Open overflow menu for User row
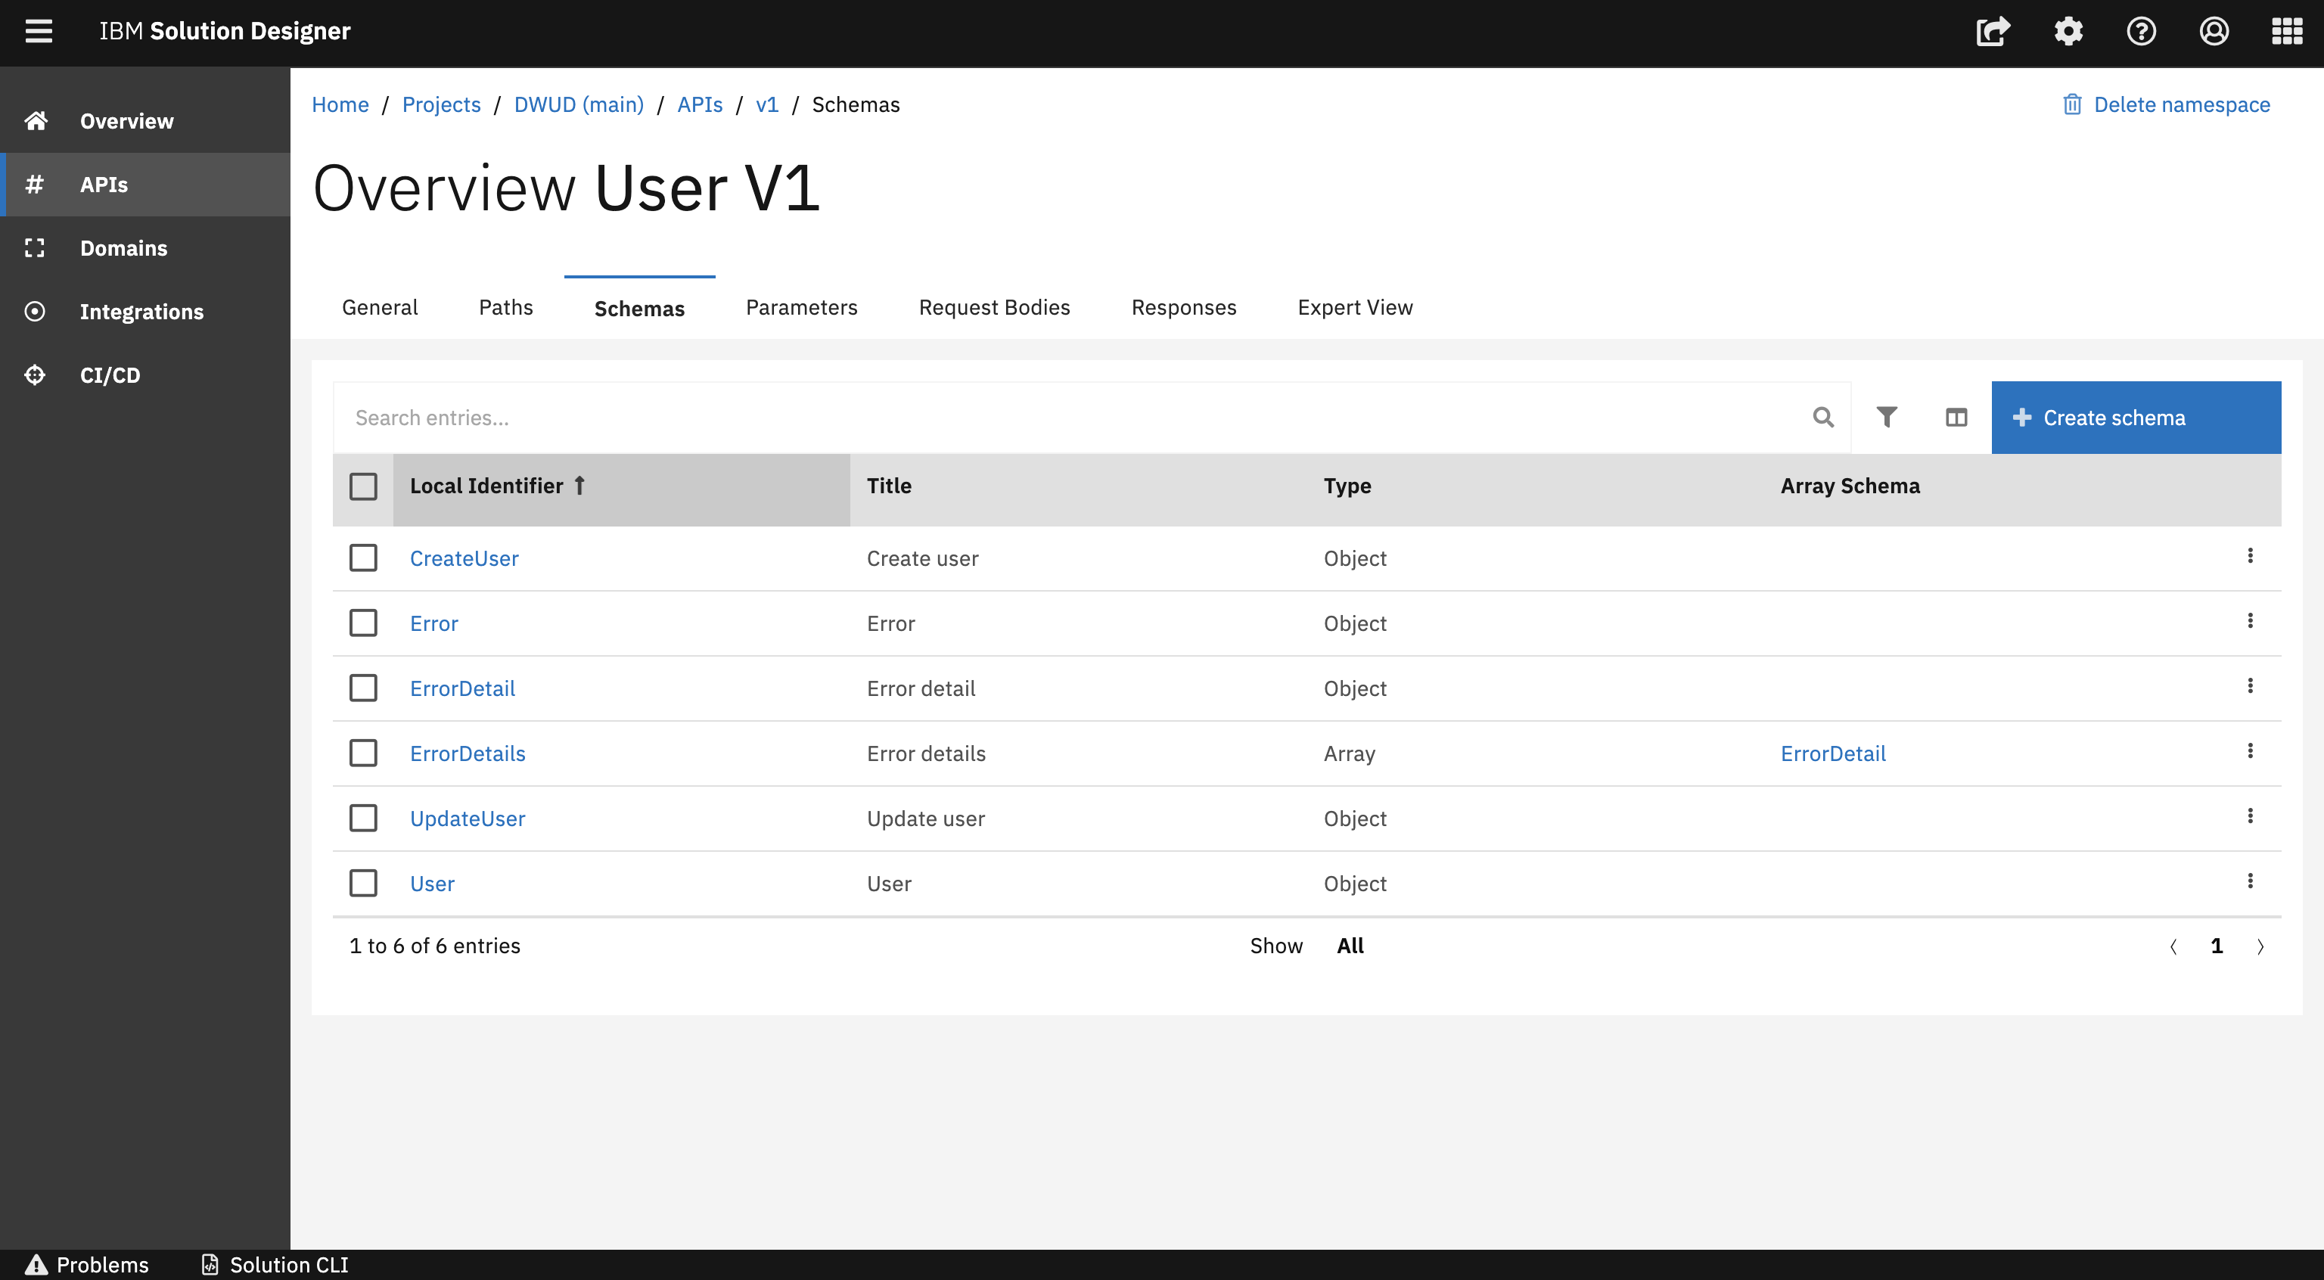The image size is (2324, 1280). pos(2250,881)
